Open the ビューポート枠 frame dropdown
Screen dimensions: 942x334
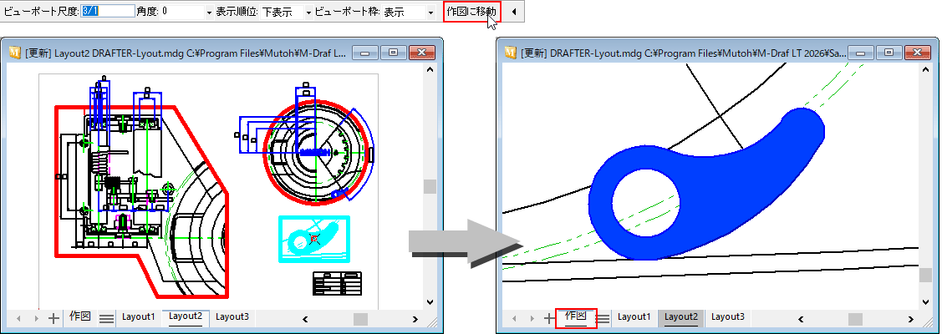(x=430, y=13)
